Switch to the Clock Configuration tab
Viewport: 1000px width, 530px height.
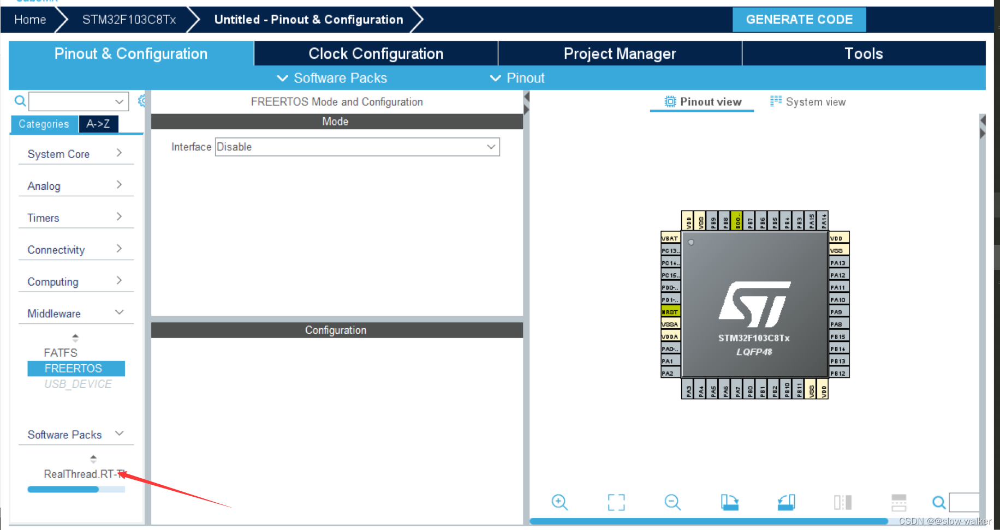[376, 53]
